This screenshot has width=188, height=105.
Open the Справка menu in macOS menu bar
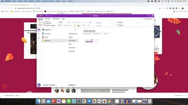[x=70, y=1]
